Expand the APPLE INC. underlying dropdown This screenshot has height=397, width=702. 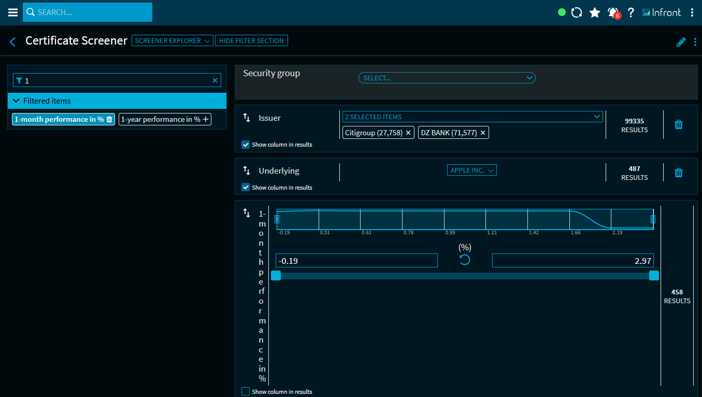point(471,170)
